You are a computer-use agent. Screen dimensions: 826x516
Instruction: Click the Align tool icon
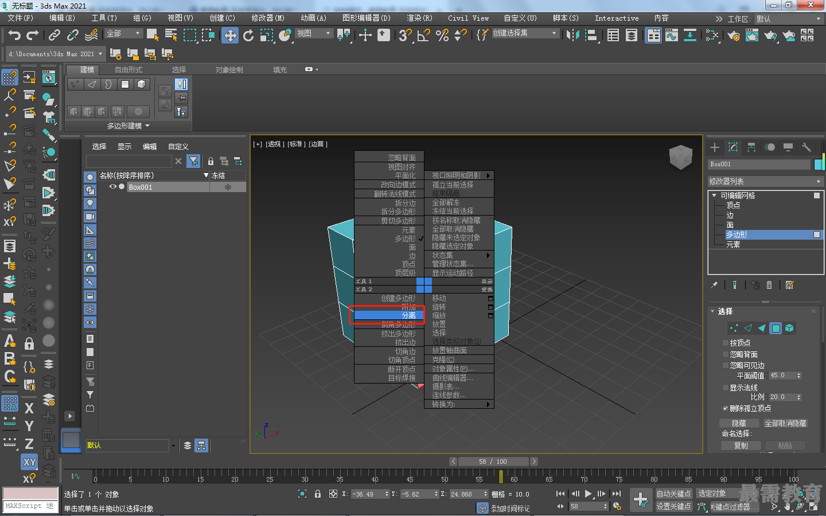tap(591, 36)
